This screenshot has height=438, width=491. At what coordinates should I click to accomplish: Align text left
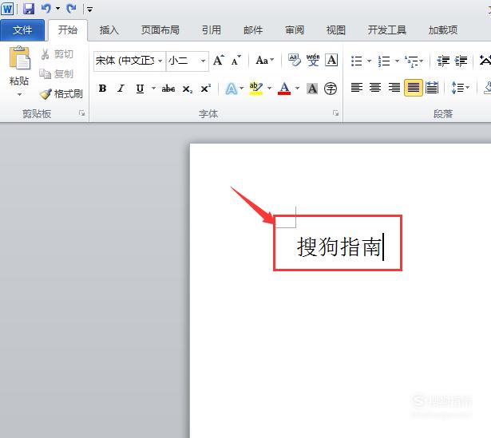[x=357, y=88]
